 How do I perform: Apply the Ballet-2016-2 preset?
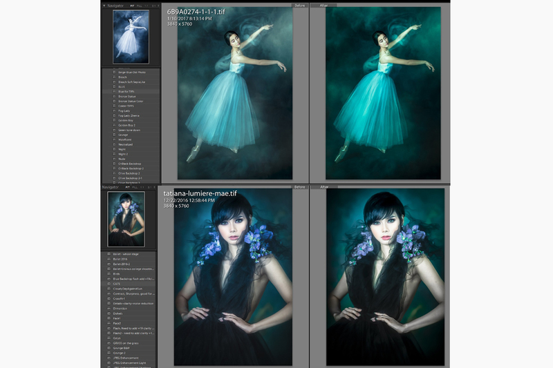click(122, 264)
